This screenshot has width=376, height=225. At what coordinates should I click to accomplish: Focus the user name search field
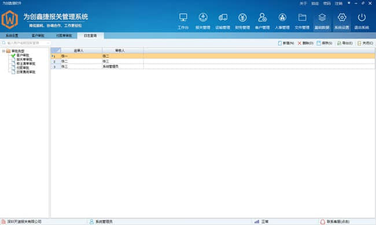[x=26, y=43]
